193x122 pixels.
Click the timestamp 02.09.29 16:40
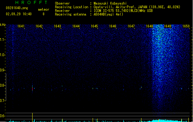click(x=19, y=14)
